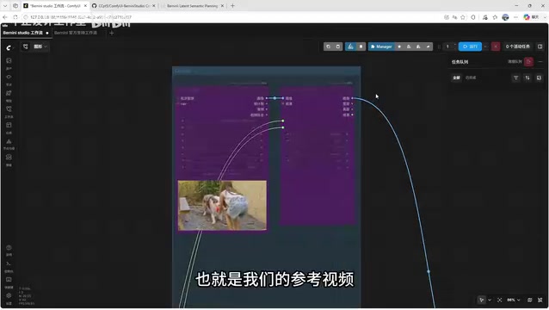Select the completed queue filter tab

tap(471, 77)
